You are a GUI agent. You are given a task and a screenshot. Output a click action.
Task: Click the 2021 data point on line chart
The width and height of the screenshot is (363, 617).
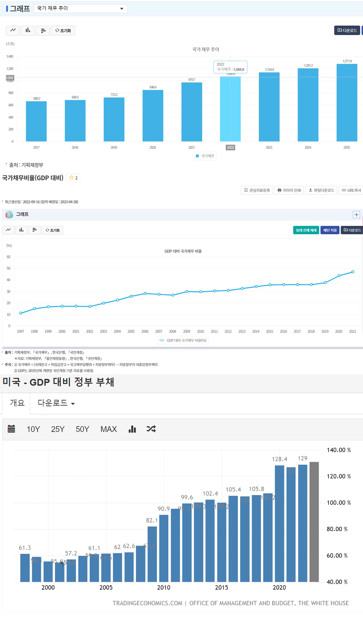[353, 272]
